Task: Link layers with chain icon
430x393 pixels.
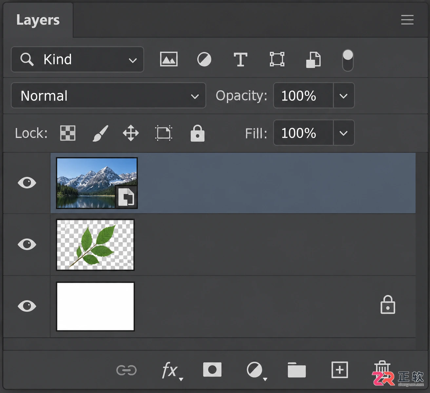Action: 127,370
